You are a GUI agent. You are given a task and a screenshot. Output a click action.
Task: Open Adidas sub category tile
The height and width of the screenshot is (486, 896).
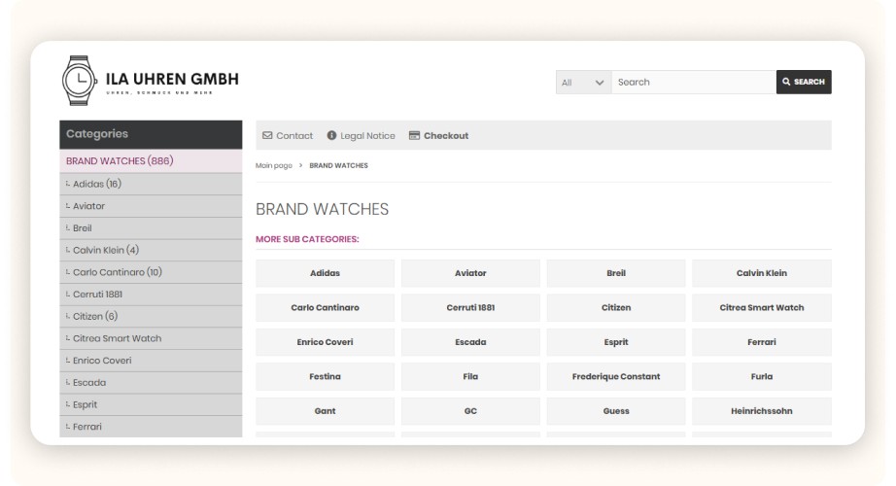click(326, 273)
